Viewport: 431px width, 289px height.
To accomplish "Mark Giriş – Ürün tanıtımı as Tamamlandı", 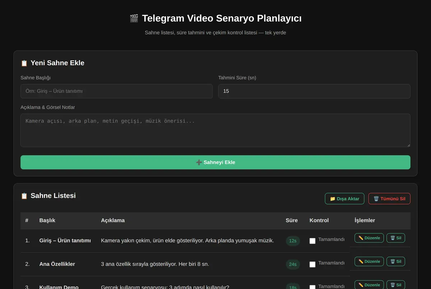I will pos(312,241).
